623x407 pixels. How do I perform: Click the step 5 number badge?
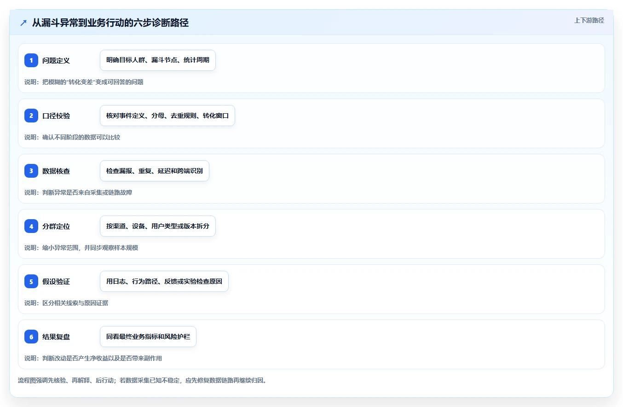(x=31, y=281)
